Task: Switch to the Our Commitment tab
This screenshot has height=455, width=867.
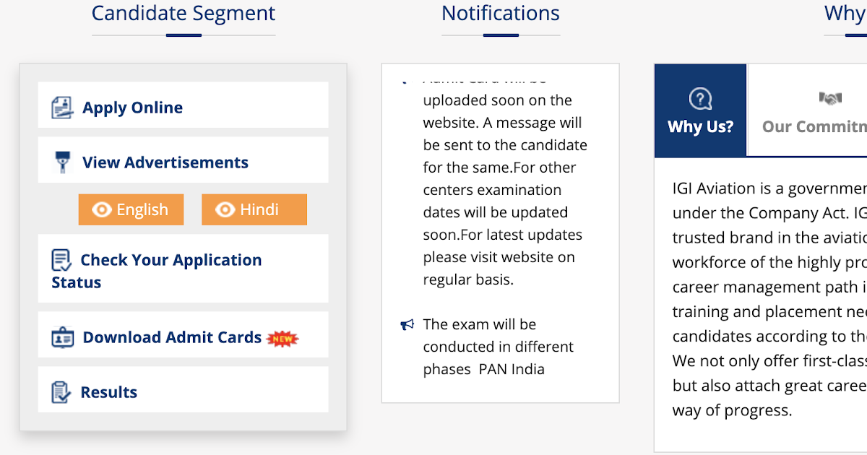Action: coord(808,110)
